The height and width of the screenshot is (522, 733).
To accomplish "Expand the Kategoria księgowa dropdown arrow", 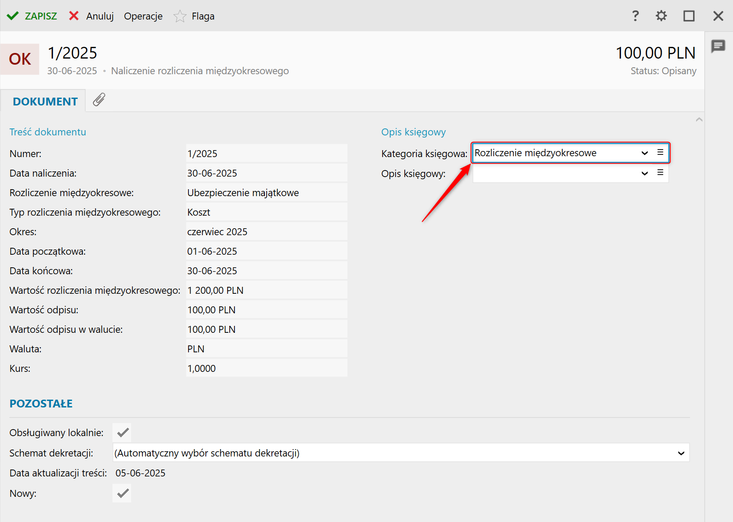I will pos(644,153).
